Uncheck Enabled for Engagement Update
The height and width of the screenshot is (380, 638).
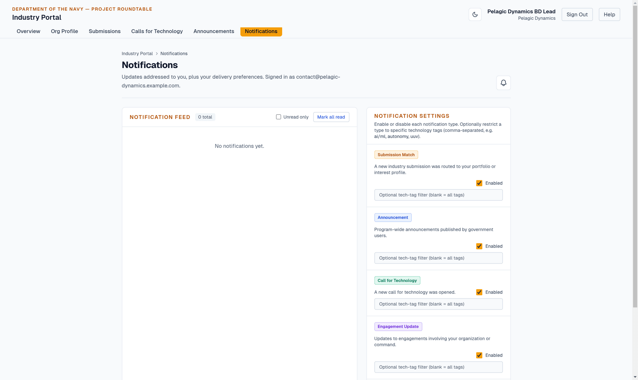pyautogui.click(x=479, y=355)
